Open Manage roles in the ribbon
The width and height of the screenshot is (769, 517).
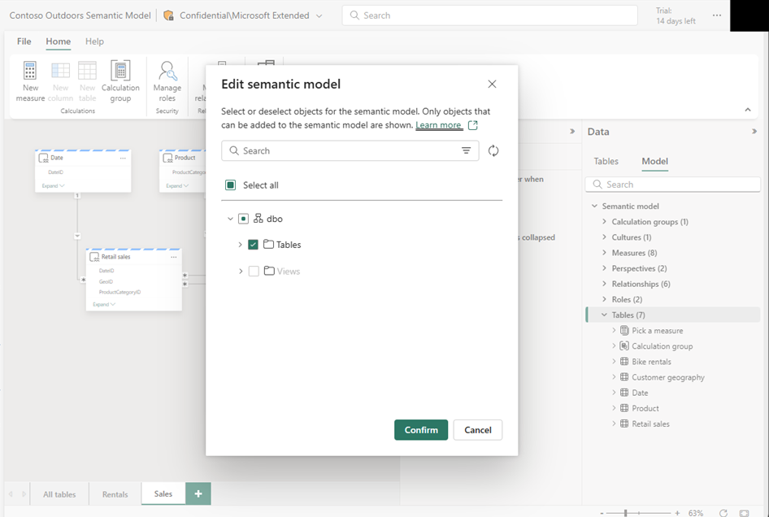[x=167, y=81]
